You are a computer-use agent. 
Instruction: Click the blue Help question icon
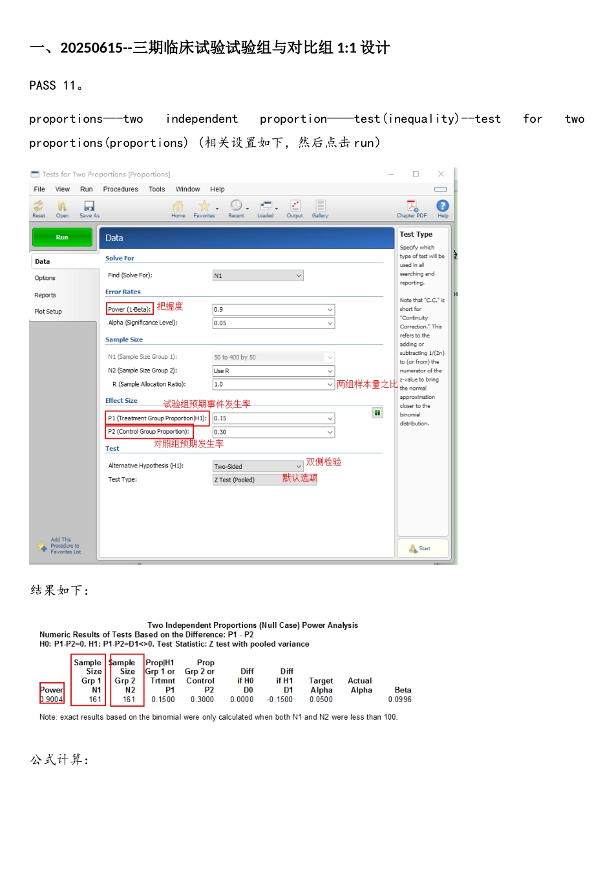pos(443,209)
